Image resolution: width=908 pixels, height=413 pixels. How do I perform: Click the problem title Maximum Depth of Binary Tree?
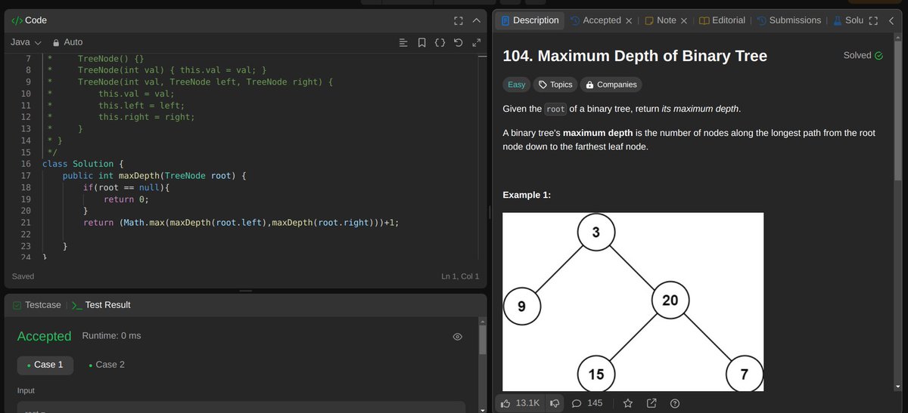point(635,56)
